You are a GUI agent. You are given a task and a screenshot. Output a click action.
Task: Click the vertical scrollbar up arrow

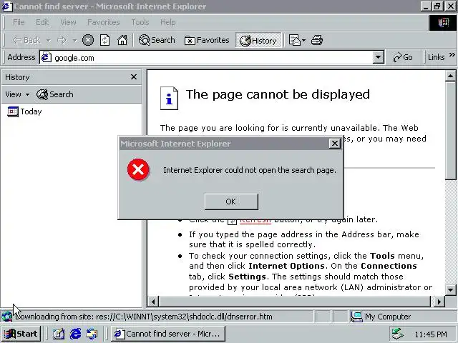tap(450, 76)
